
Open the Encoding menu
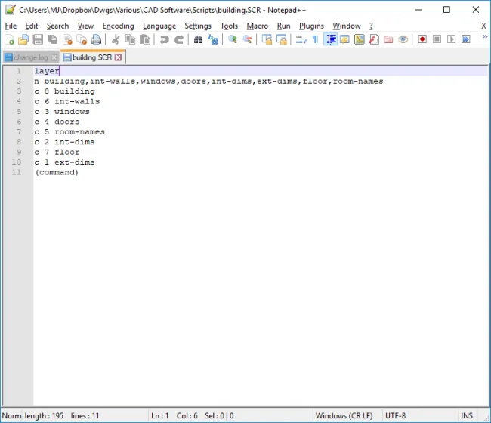[118, 26]
